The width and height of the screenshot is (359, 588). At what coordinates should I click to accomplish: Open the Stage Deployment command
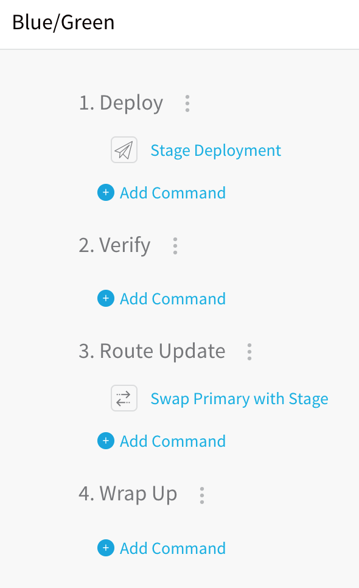[x=216, y=151]
